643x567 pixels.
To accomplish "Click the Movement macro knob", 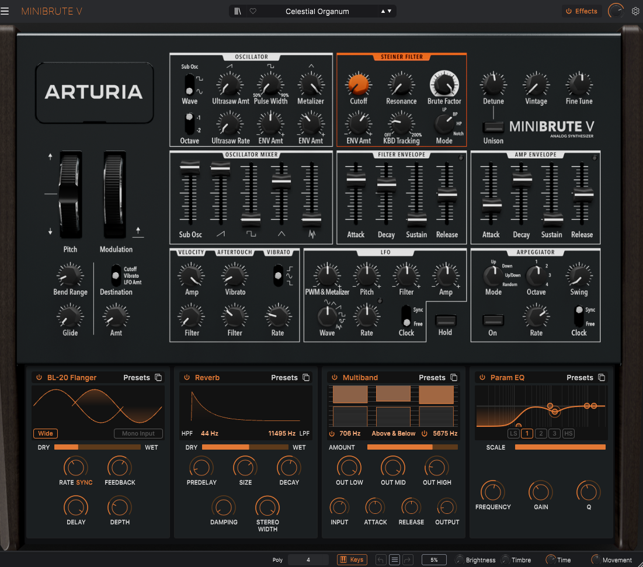I will pos(596,559).
